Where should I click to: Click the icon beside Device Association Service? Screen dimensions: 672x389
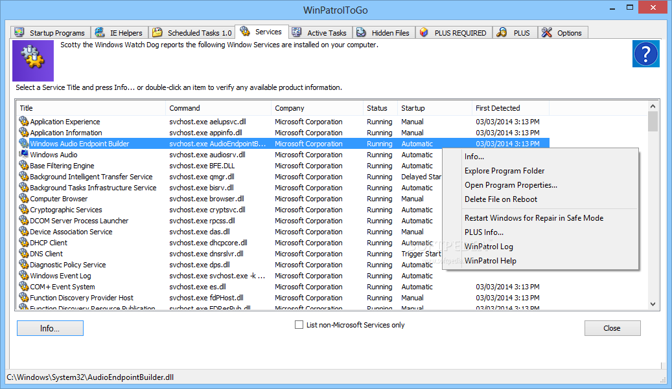coord(23,232)
